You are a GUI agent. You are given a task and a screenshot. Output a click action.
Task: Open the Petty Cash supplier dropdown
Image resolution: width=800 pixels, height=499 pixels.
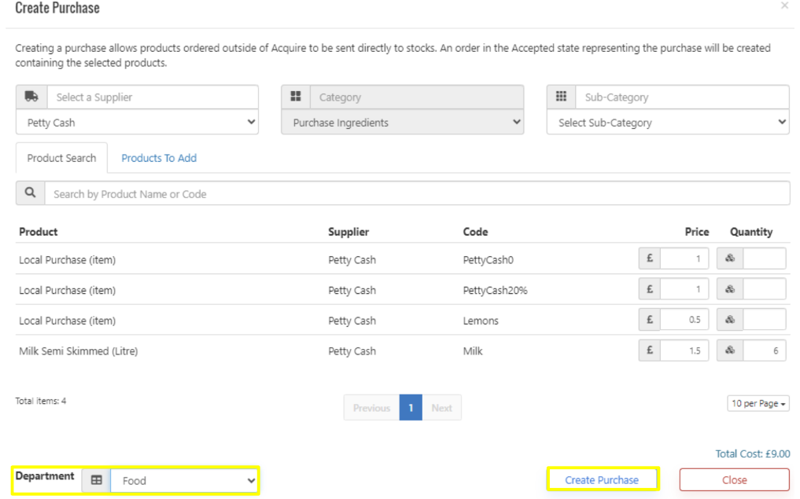[x=137, y=123]
